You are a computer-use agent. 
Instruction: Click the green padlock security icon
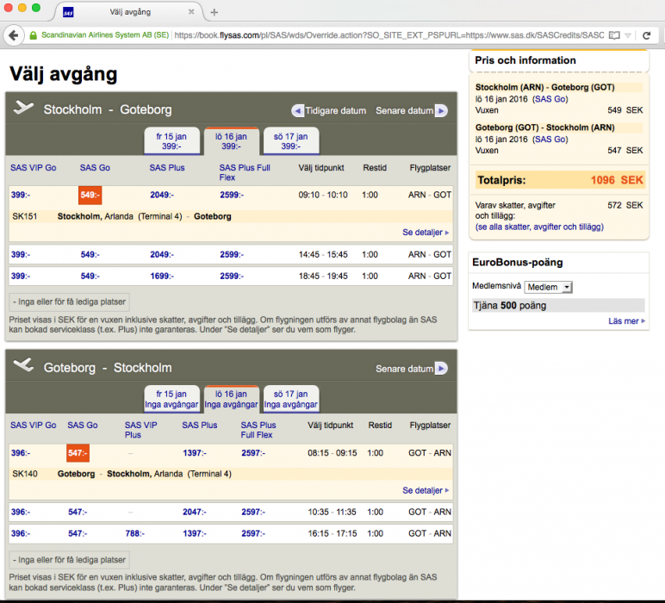point(33,35)
